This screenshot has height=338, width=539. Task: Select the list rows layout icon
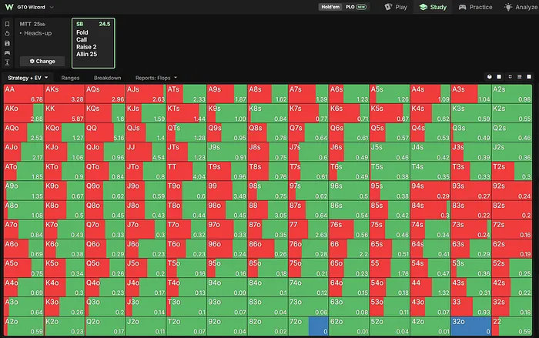tap(520, 77)
